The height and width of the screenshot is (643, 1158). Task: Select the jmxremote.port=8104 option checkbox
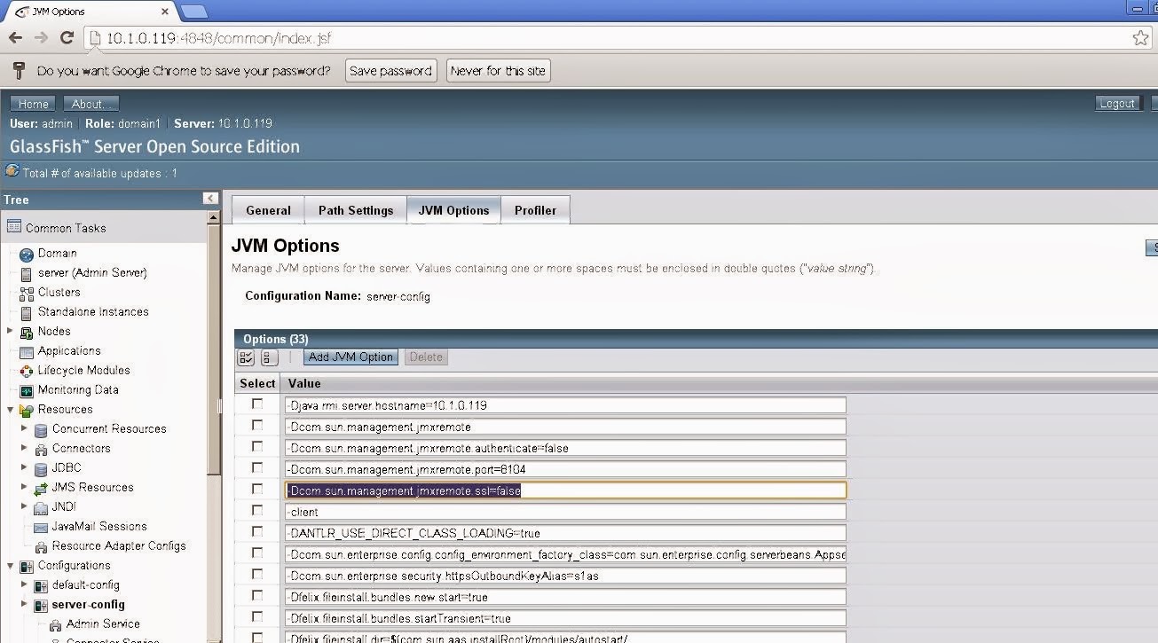coord(256,467)
